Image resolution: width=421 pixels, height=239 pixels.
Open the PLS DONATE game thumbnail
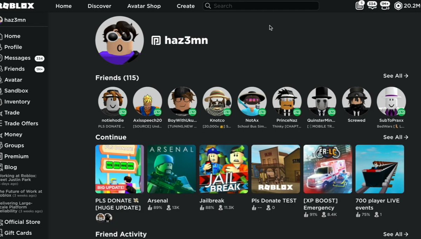point(120,169)
